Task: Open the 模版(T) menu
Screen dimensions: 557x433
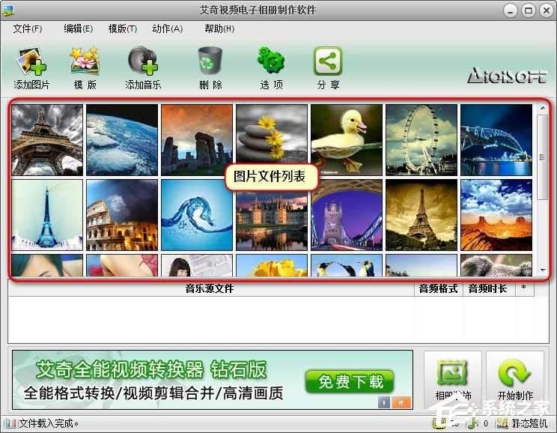Action: click(122, 28)
